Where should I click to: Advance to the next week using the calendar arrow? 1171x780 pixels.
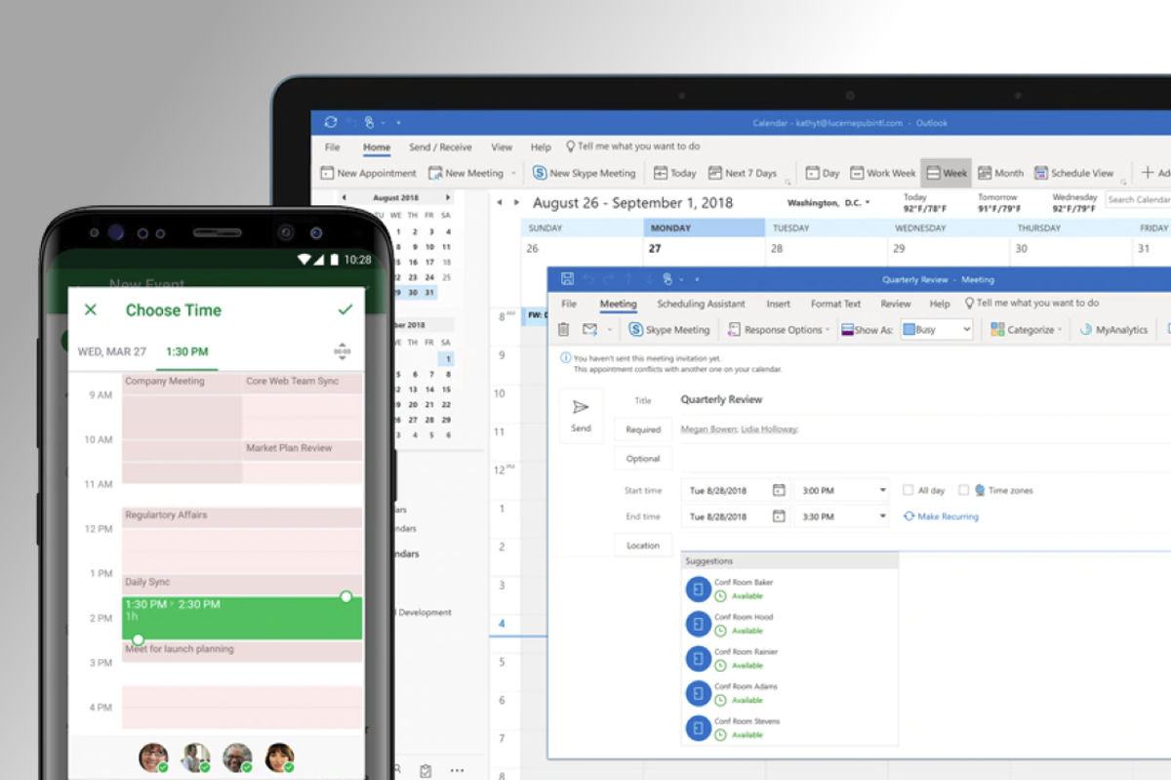(x=516, y=203)
